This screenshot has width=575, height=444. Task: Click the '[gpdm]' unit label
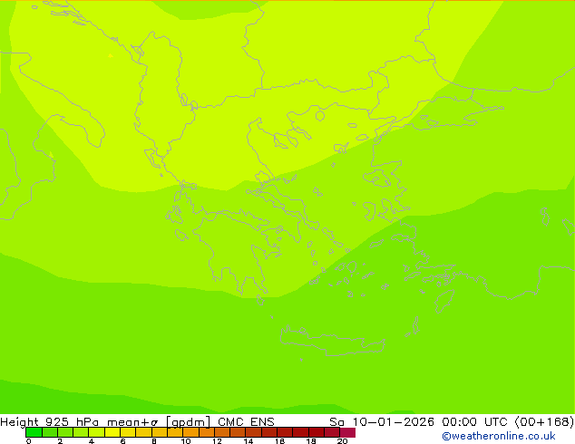188,422
